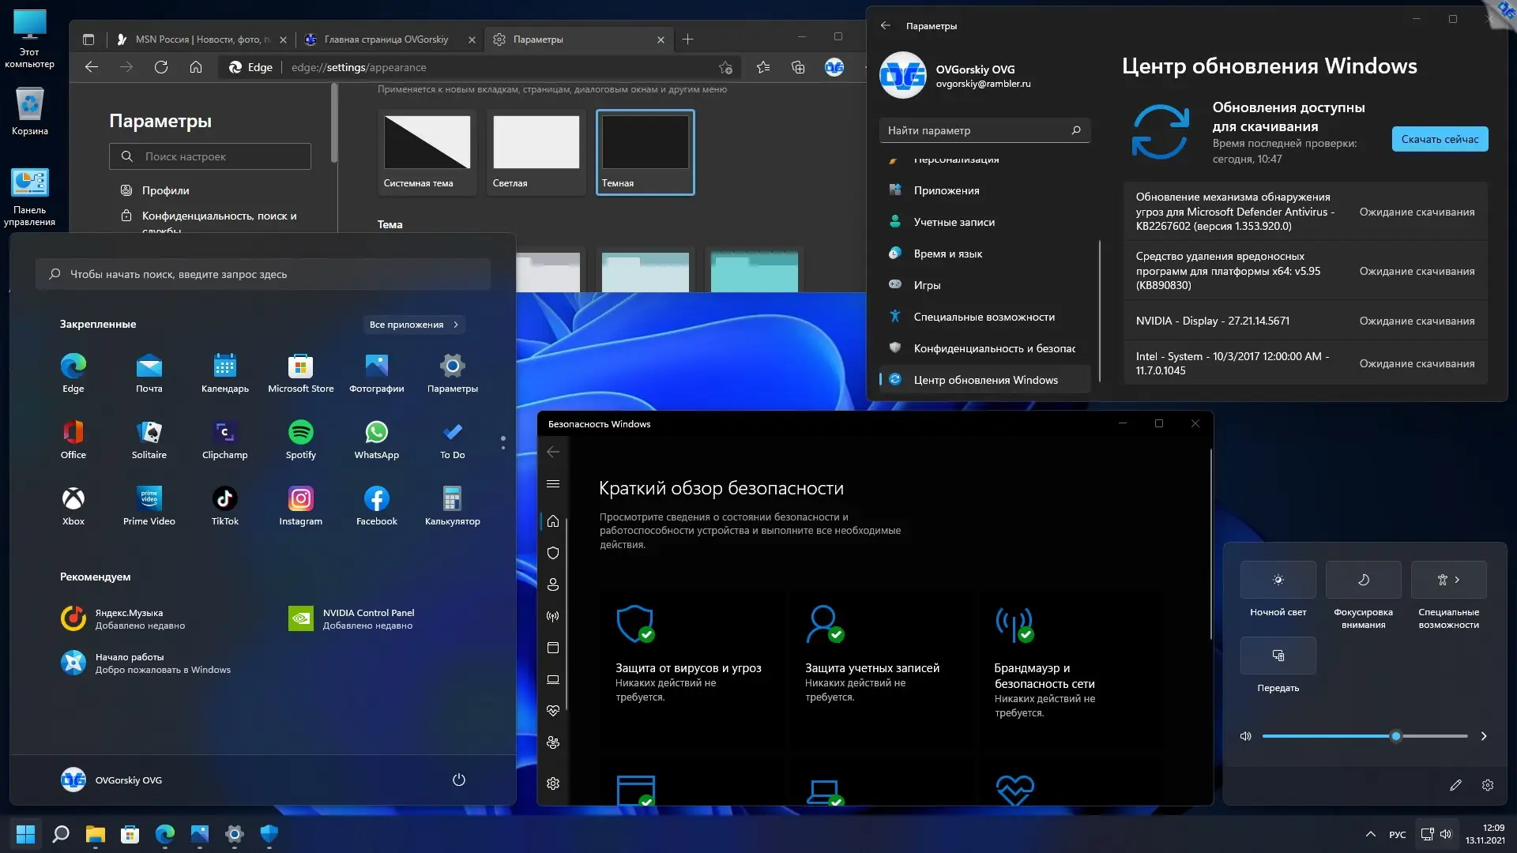Click the Download now updates button
This screenshot has height=853, width=1517.
[1439, 139]
